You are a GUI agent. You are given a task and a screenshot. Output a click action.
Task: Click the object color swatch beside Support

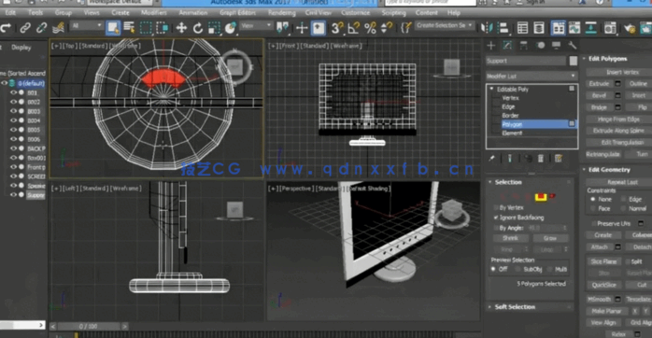574,61
